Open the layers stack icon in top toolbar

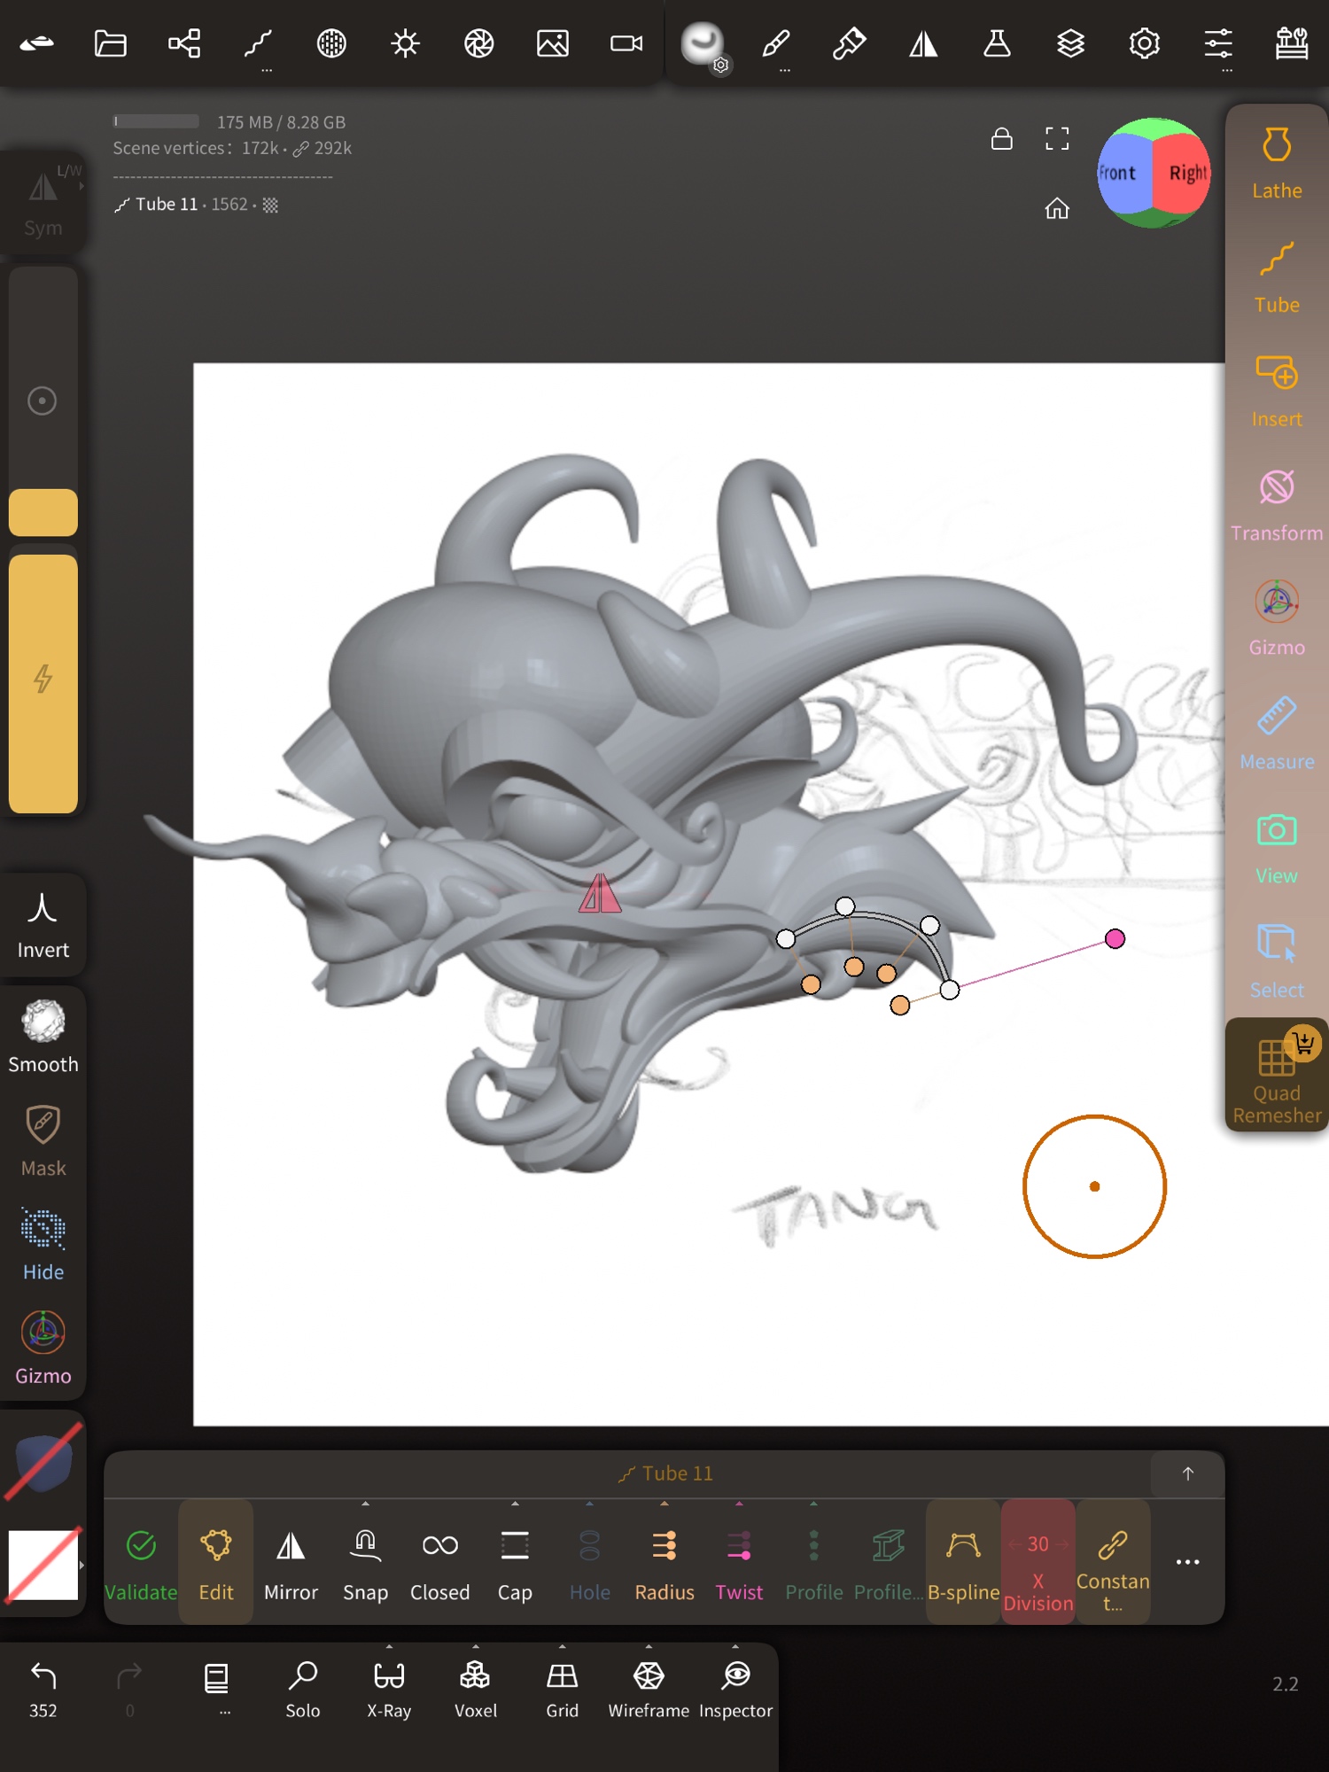pyautogui.click(x=1070, y=43)
